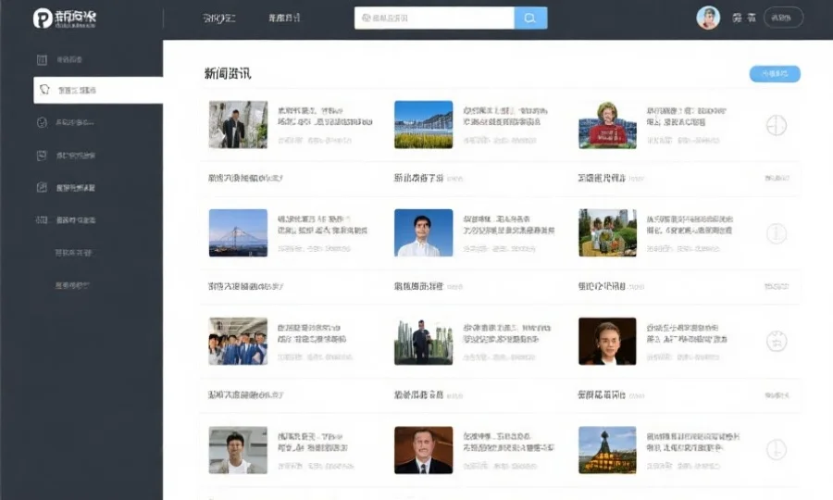Click the user name text next to the avatar
The width and height of the screenshot is (833, 500).
pyautogui.click(x=744, y=19)
